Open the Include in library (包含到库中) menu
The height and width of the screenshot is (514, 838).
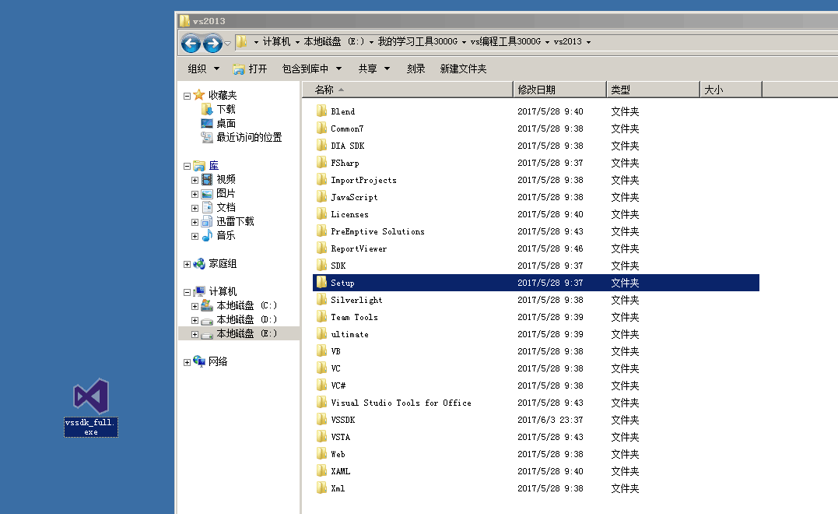pyautogui.click(x=311, y=69)
